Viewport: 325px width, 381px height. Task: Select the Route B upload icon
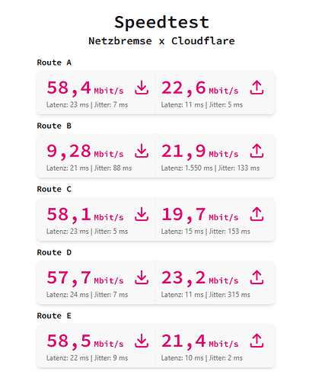coord(256,151)
